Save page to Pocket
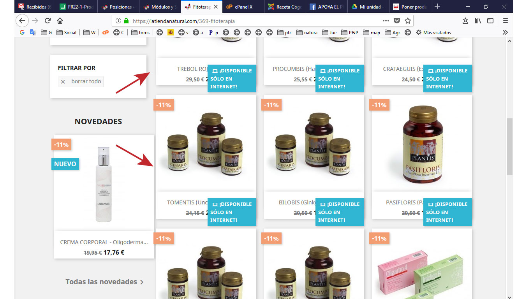The height and width of the screenshot is (299, 532). (x=396, y=21)
